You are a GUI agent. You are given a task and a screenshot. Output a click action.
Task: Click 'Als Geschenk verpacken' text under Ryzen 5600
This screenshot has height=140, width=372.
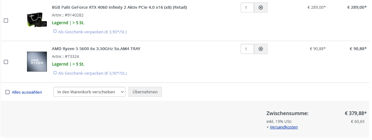pos(92,73)
